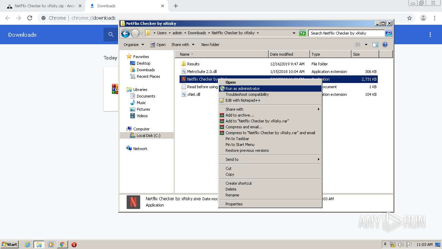Sort by Size column header
442x249 pixels.
pos(365,54)
